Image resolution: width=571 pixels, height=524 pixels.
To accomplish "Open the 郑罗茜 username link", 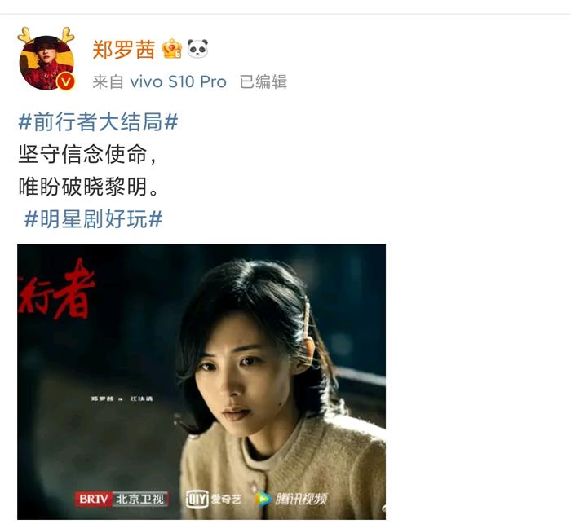I will click(124, 50).
